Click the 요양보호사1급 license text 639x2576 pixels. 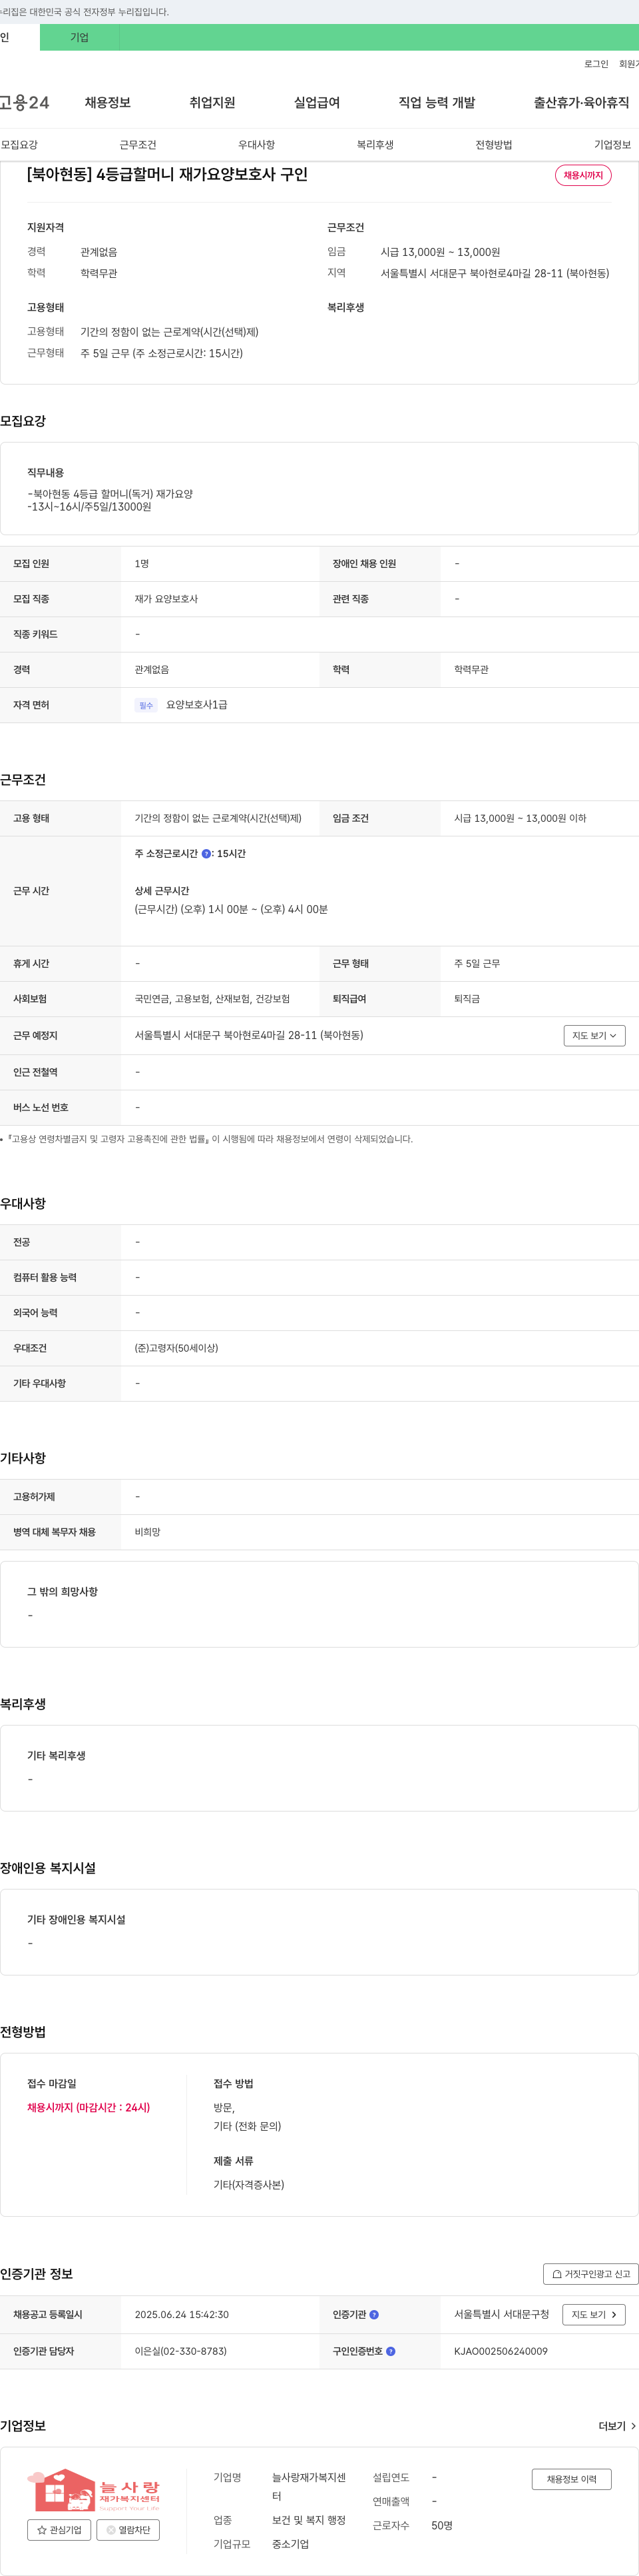197,705
